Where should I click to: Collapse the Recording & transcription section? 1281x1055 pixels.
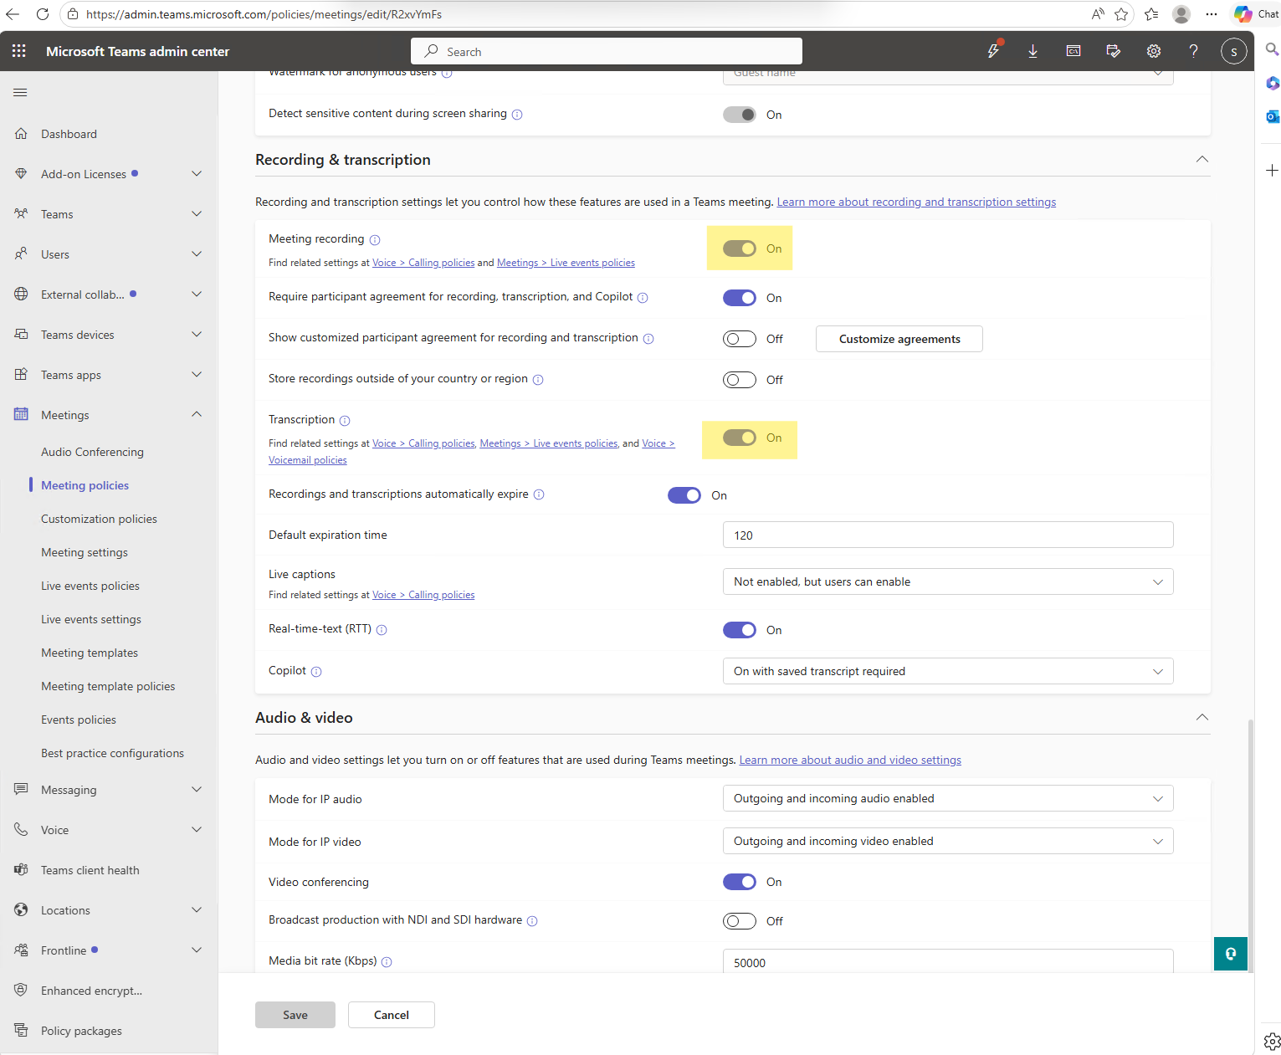(1202, 160)
